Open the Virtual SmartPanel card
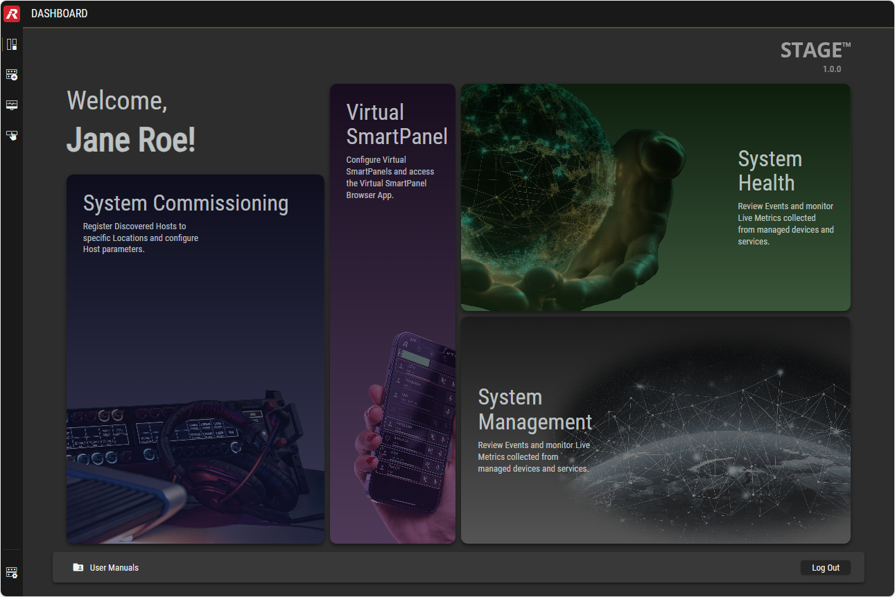Image resolution: width=895 pixels, height=597 pixels. click(x=392, y=314)
